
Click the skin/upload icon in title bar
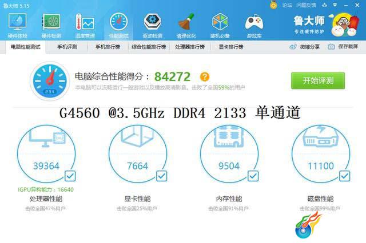[x=324, y=5]
